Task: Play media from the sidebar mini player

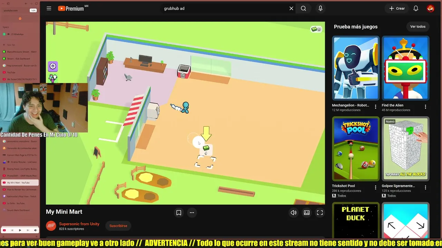Action: point(20,230)
